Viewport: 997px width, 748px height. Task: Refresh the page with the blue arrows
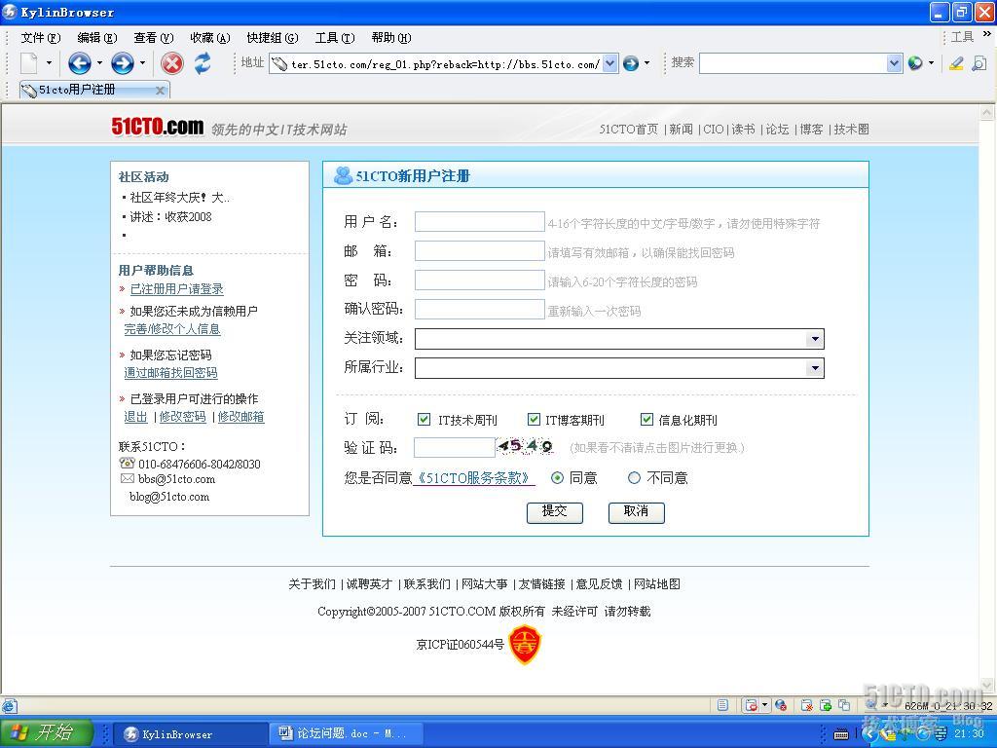(x=203, y=63)
